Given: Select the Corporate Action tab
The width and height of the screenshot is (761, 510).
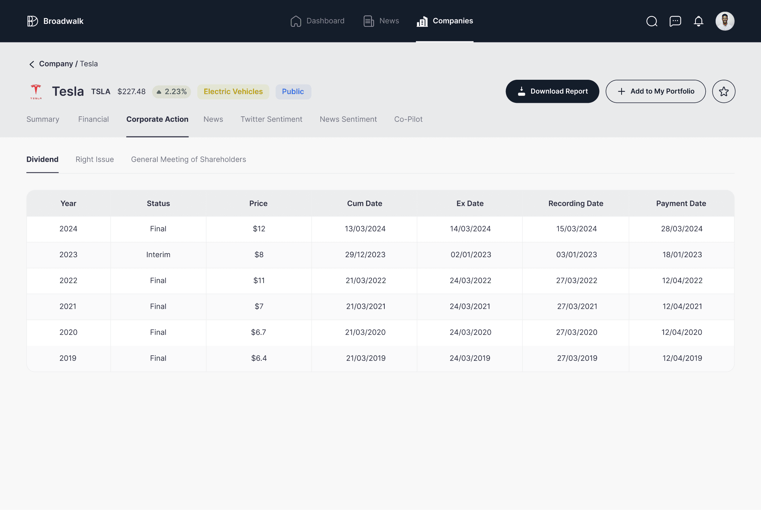Looking at the screenshot, I should pyautogui.click(x=157, y=119).
